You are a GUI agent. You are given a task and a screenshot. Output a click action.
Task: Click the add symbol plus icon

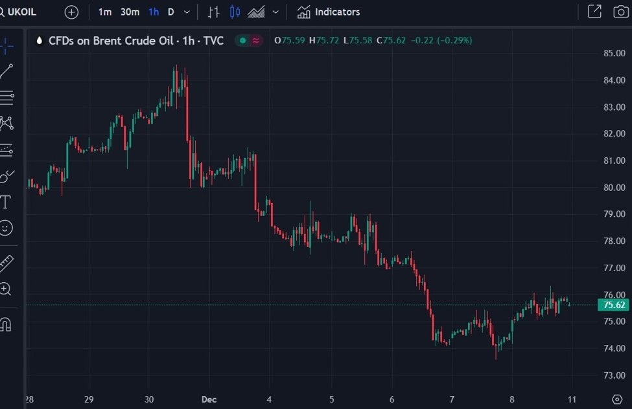(x=71, y=12)
